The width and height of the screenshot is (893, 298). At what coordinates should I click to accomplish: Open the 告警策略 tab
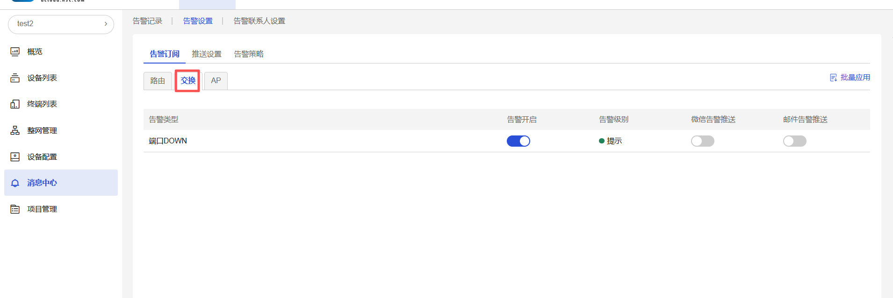(x=249, y=54)
